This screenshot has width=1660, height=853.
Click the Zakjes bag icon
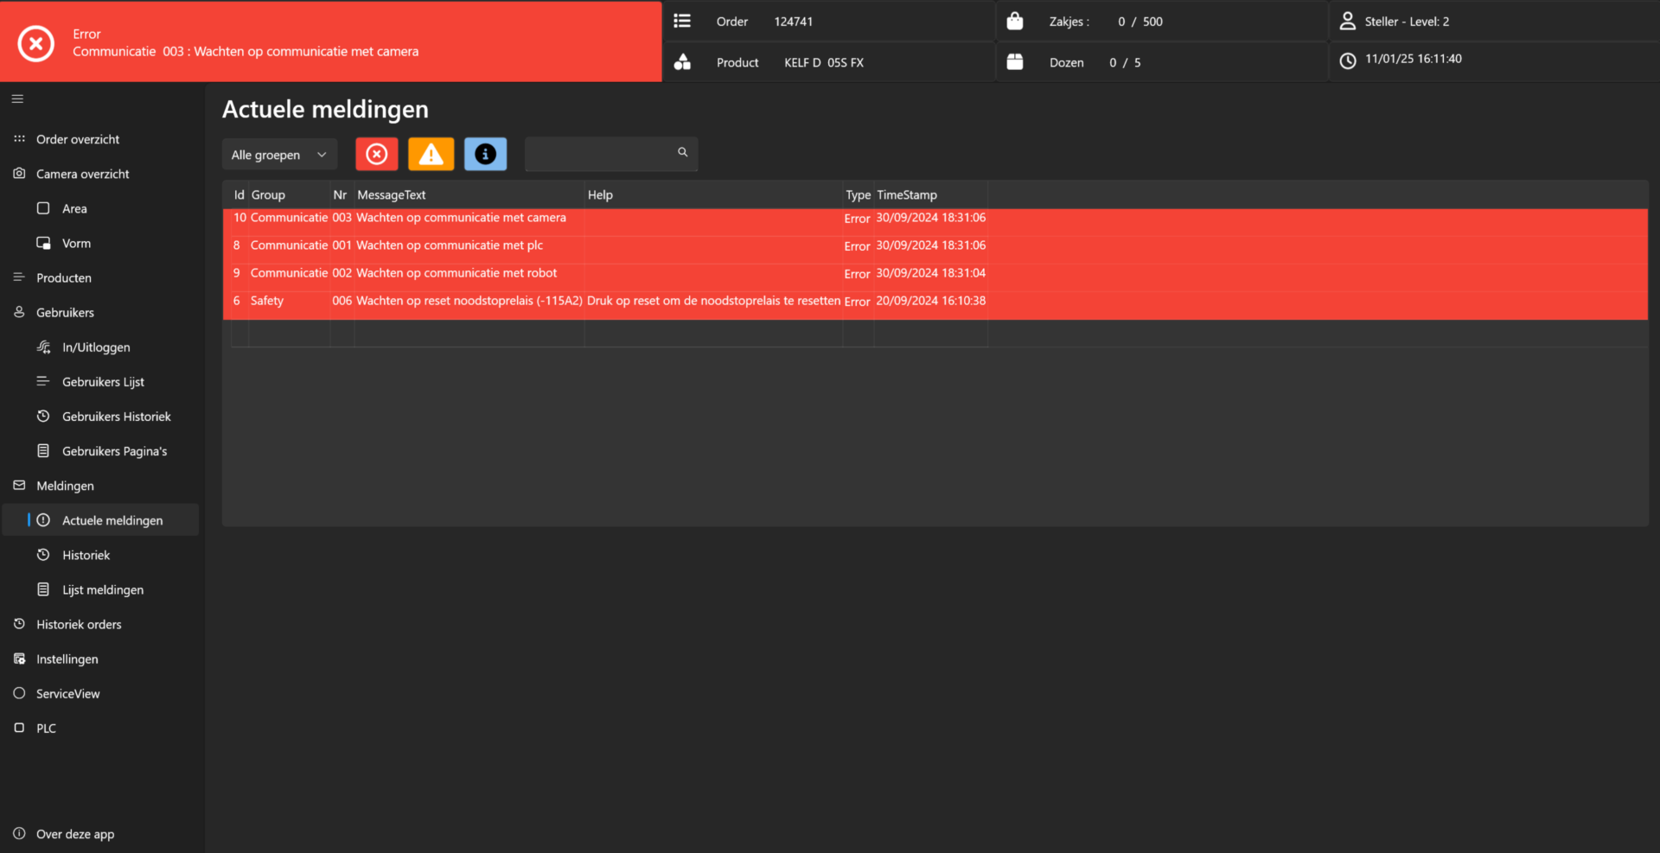click(1015, 22)
